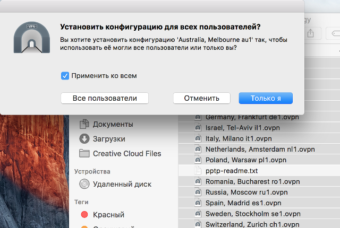
Task: Click the file icon of Netherlands, Amsterdam nl1.ovpn
Action: point(198,149)
